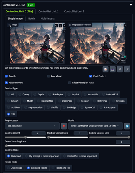
Task: Select the brush tool icon on input image
Action: 64,31
